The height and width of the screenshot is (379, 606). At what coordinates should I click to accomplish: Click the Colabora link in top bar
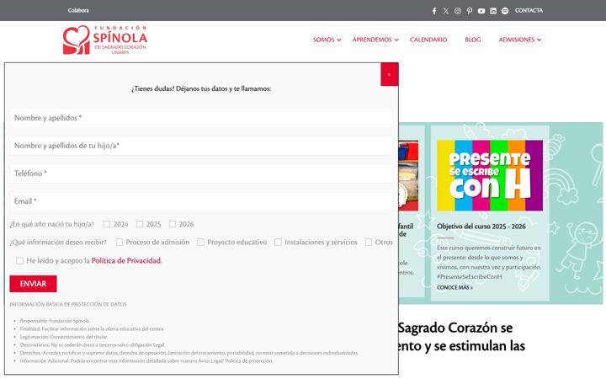point(78,10)
